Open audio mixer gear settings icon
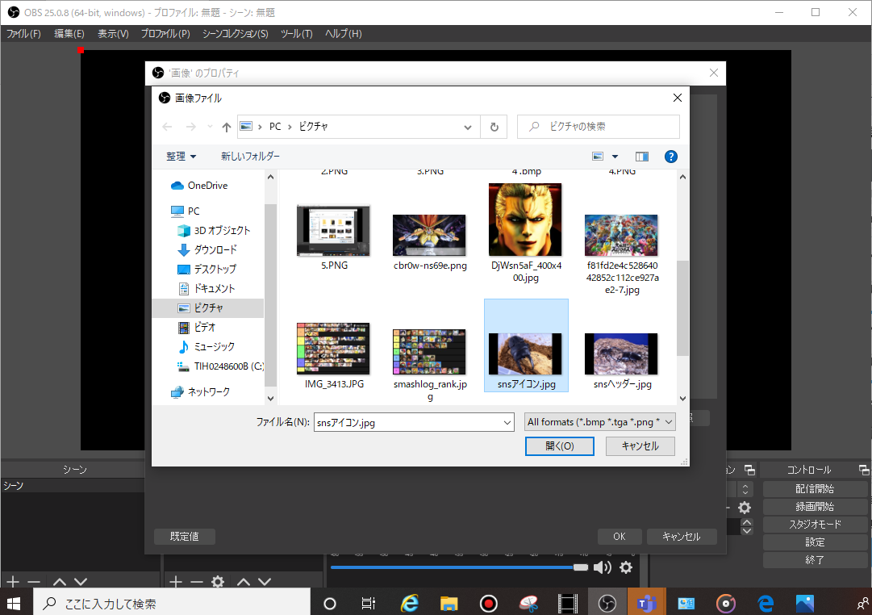The height and width of the screenshot is (615, 872). 626,567
